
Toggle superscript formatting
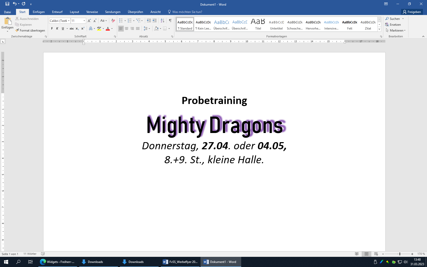pos(83,28)
